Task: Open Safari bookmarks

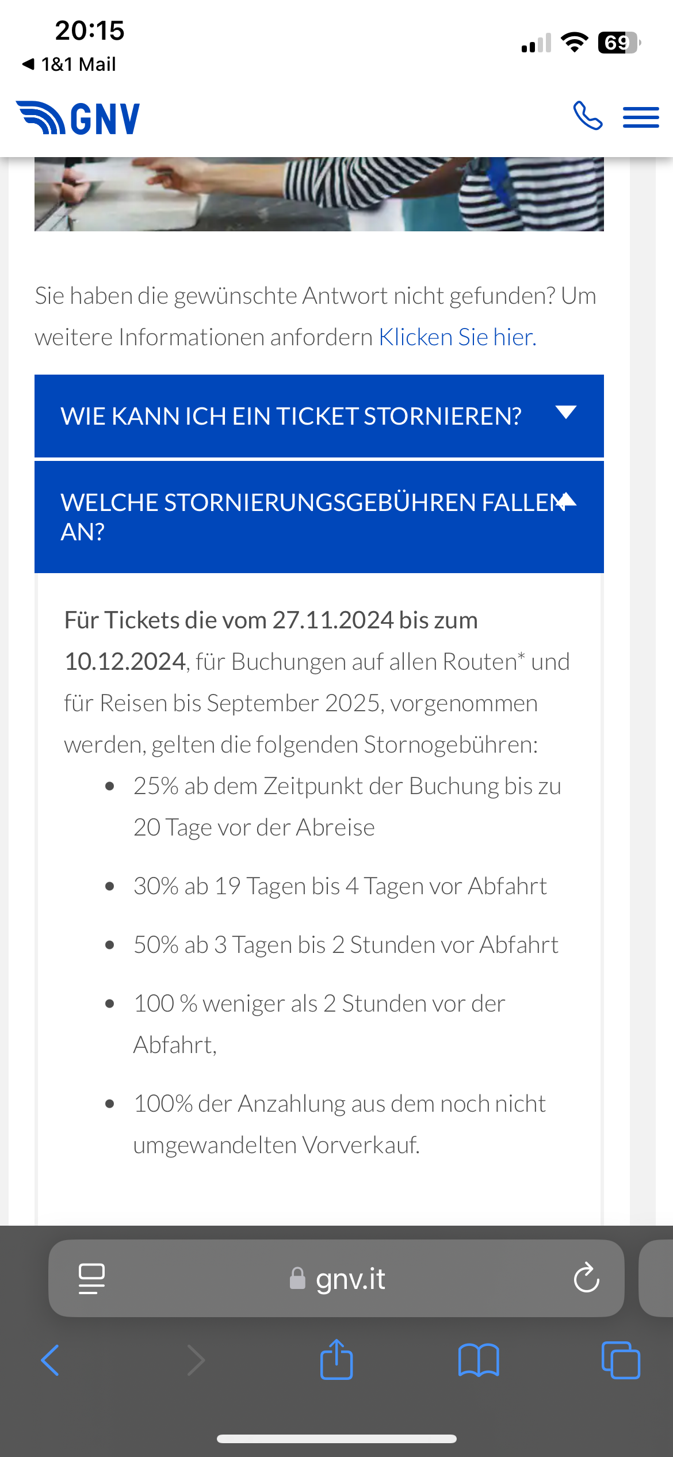Action: click(x=479, y=1360)
